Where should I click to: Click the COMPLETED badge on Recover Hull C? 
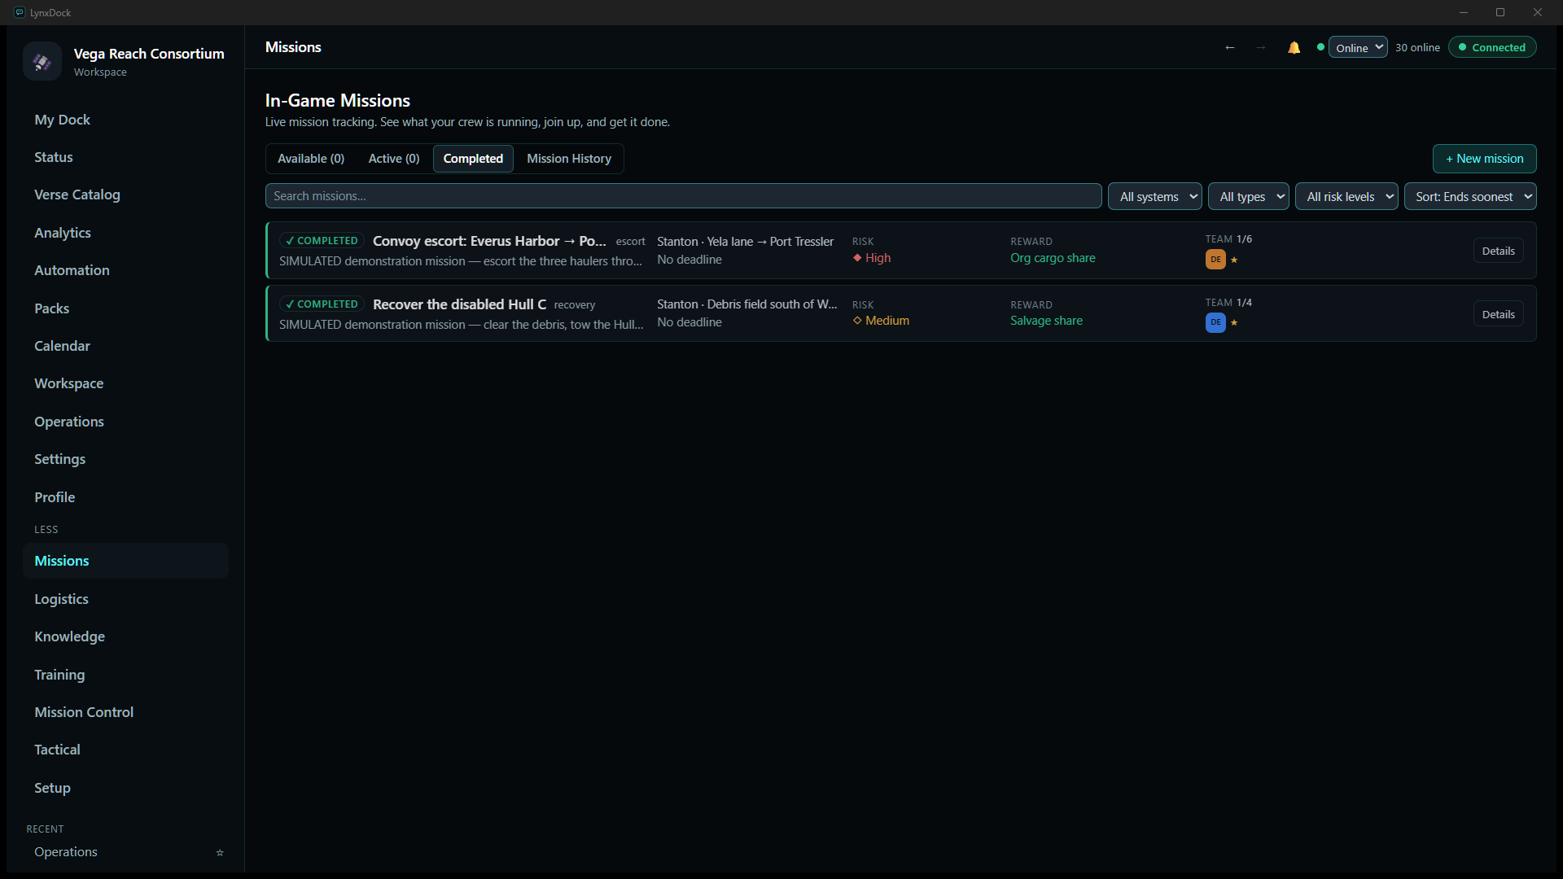tap(322, 304)
